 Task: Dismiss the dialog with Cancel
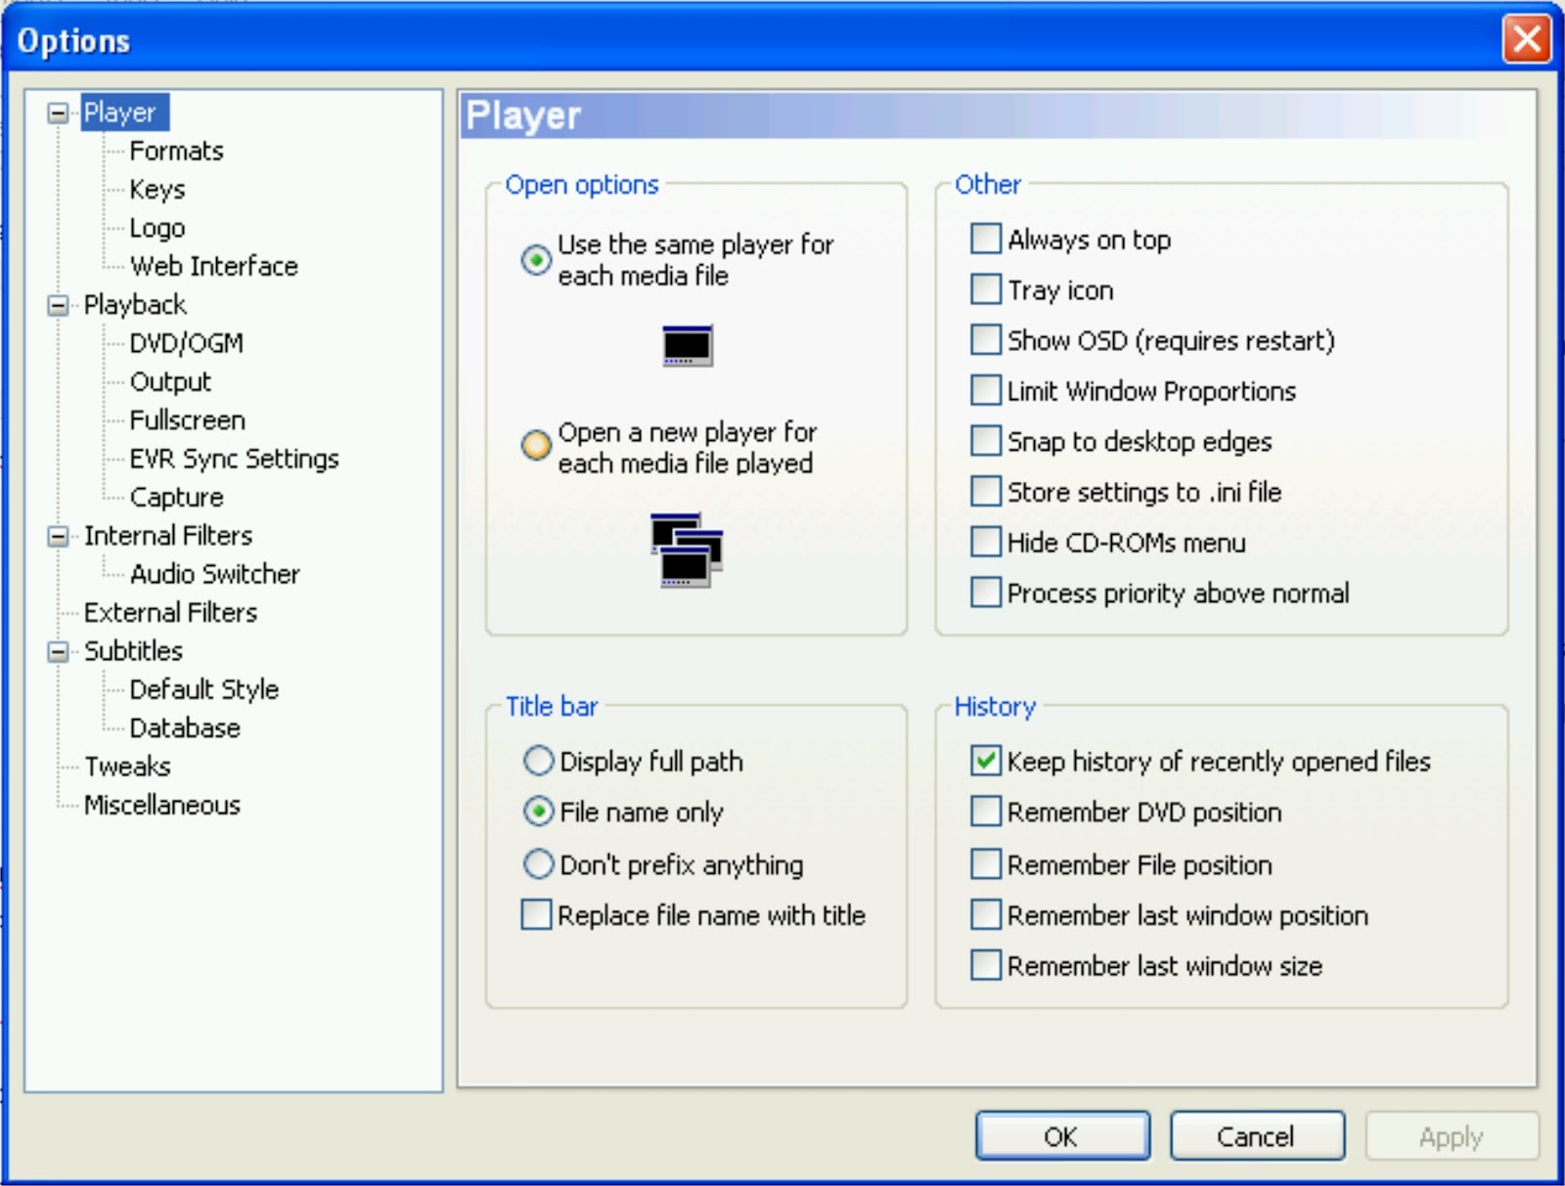pyautogui.click(x=1258, y=1136)
